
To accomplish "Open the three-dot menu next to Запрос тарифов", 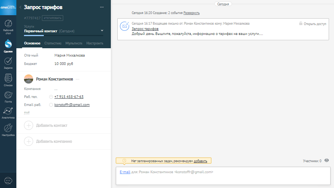I will (101, 7).
